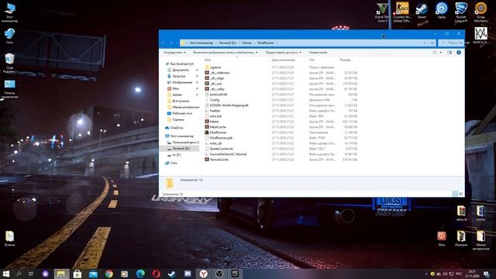Sort files by Имя column header
The image size is (496, 279).
pyautogui.click(x=208, y=60)
